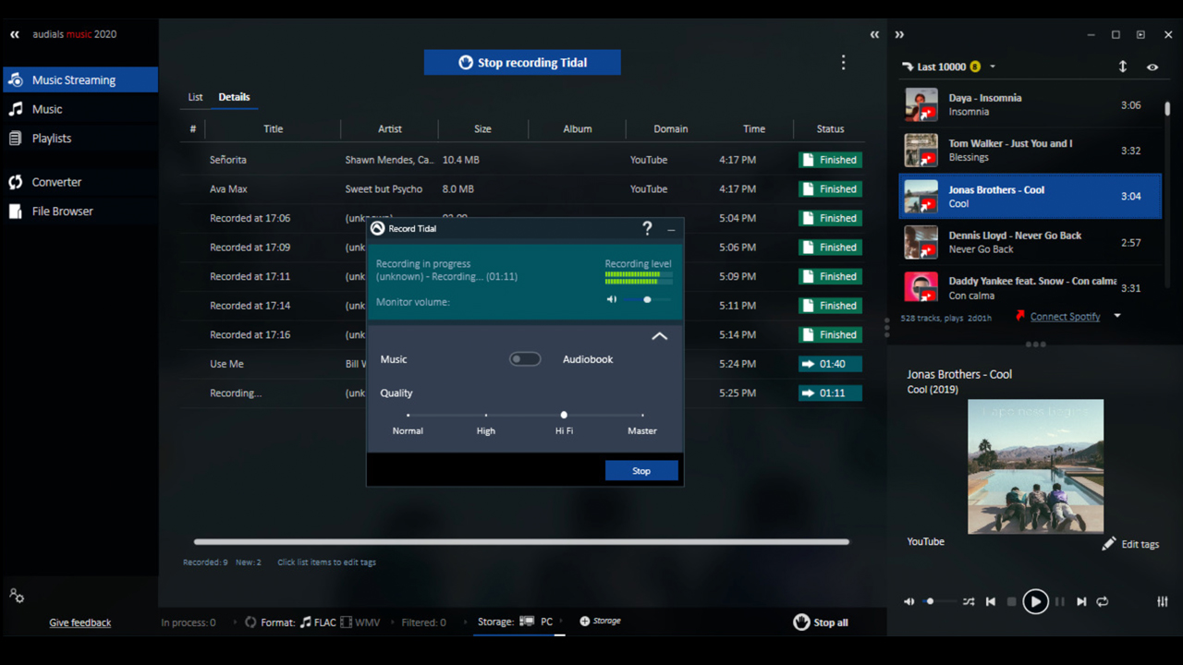The image size is (1183, 665).
Task: Open user account settings icon
Action: (17, 596)
